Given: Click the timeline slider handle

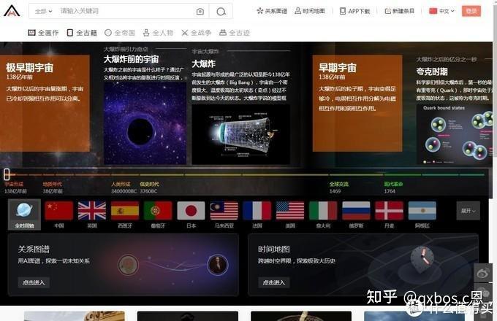Looking at the screenshot, I should pyautogui.click(x=7, y=174).
